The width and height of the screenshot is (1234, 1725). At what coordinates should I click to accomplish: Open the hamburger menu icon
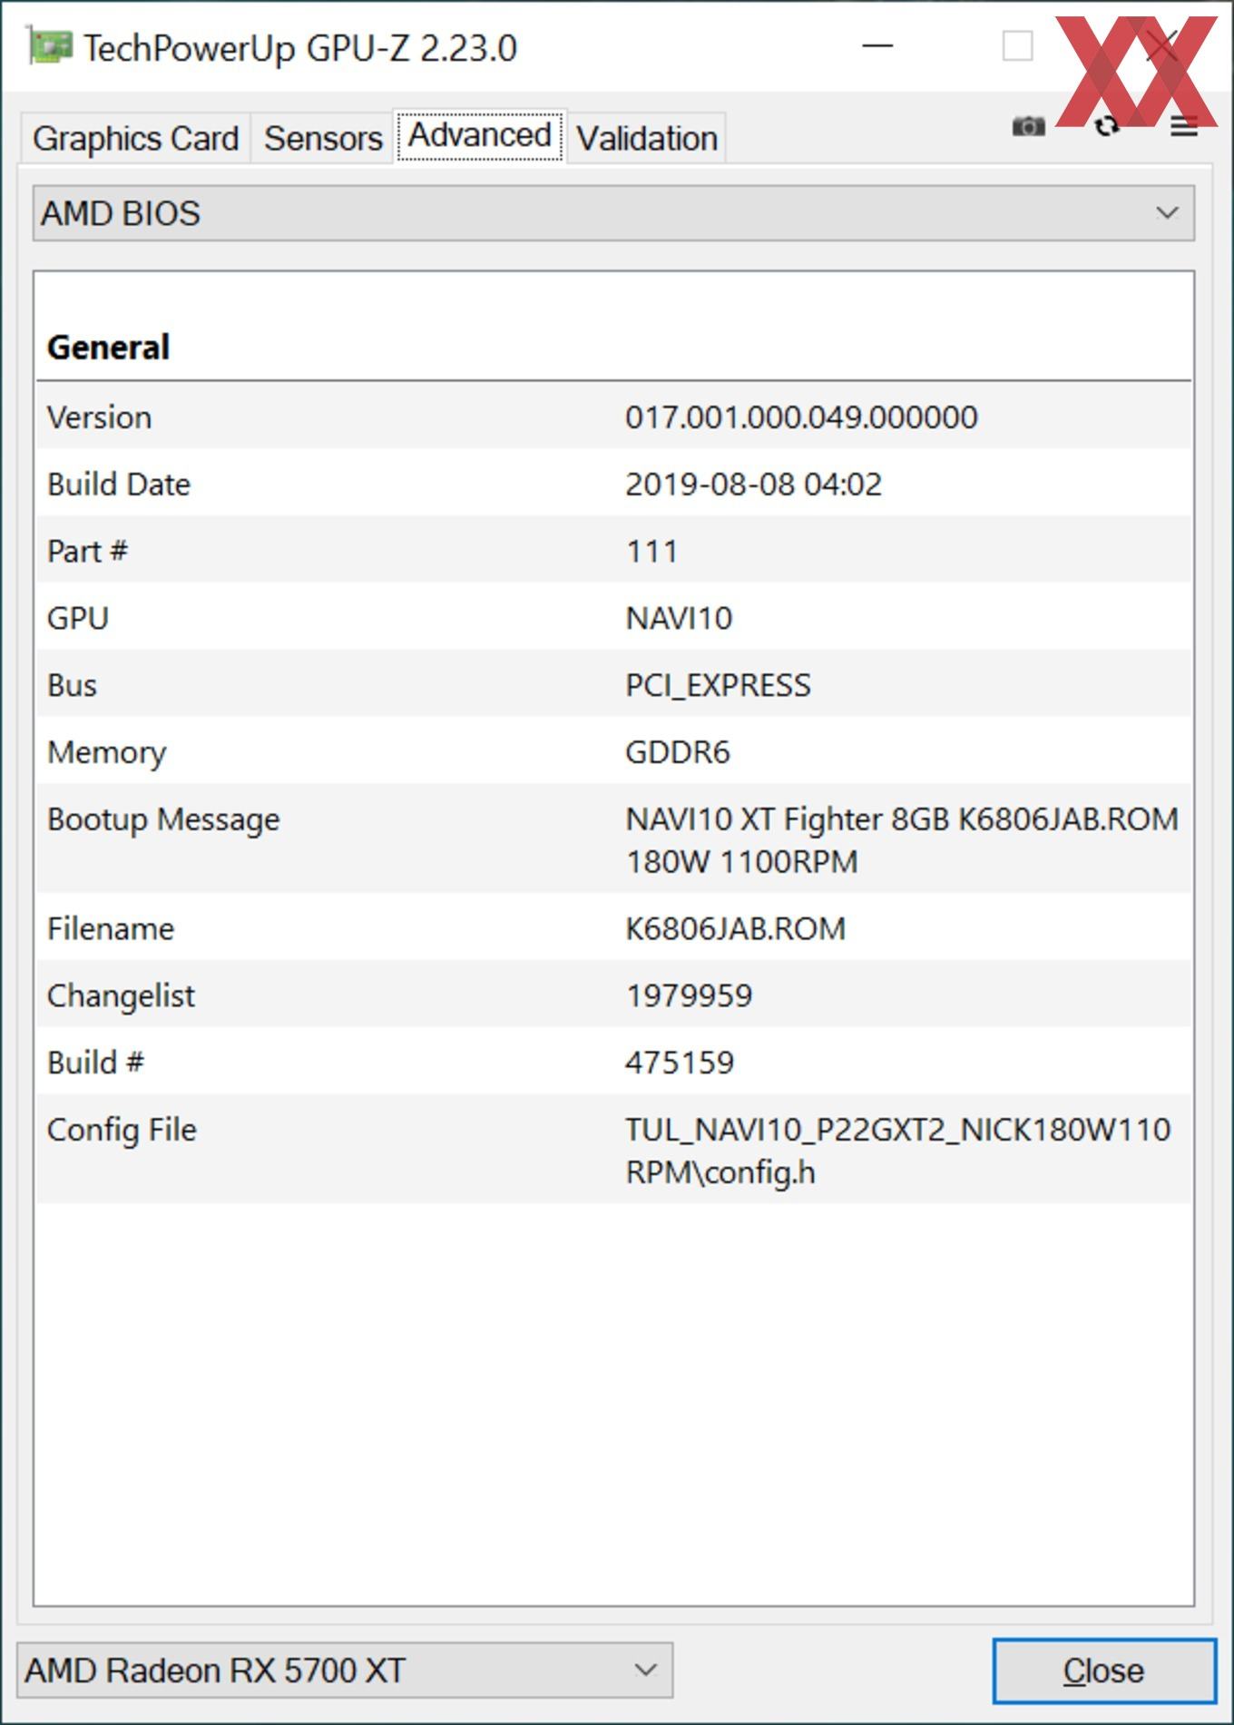tap(1184, 126)
